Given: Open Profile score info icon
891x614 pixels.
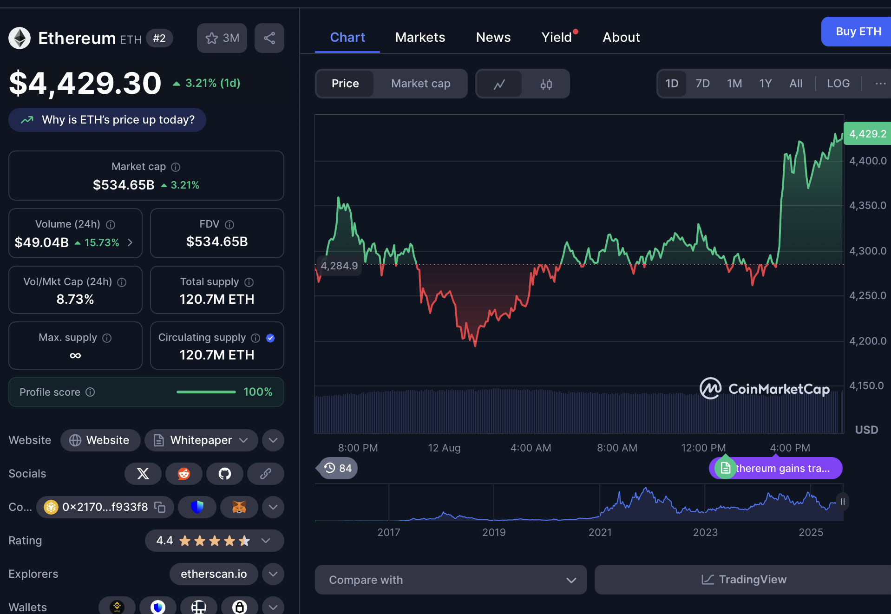Looking at the screenshot, I should [90, 392].
